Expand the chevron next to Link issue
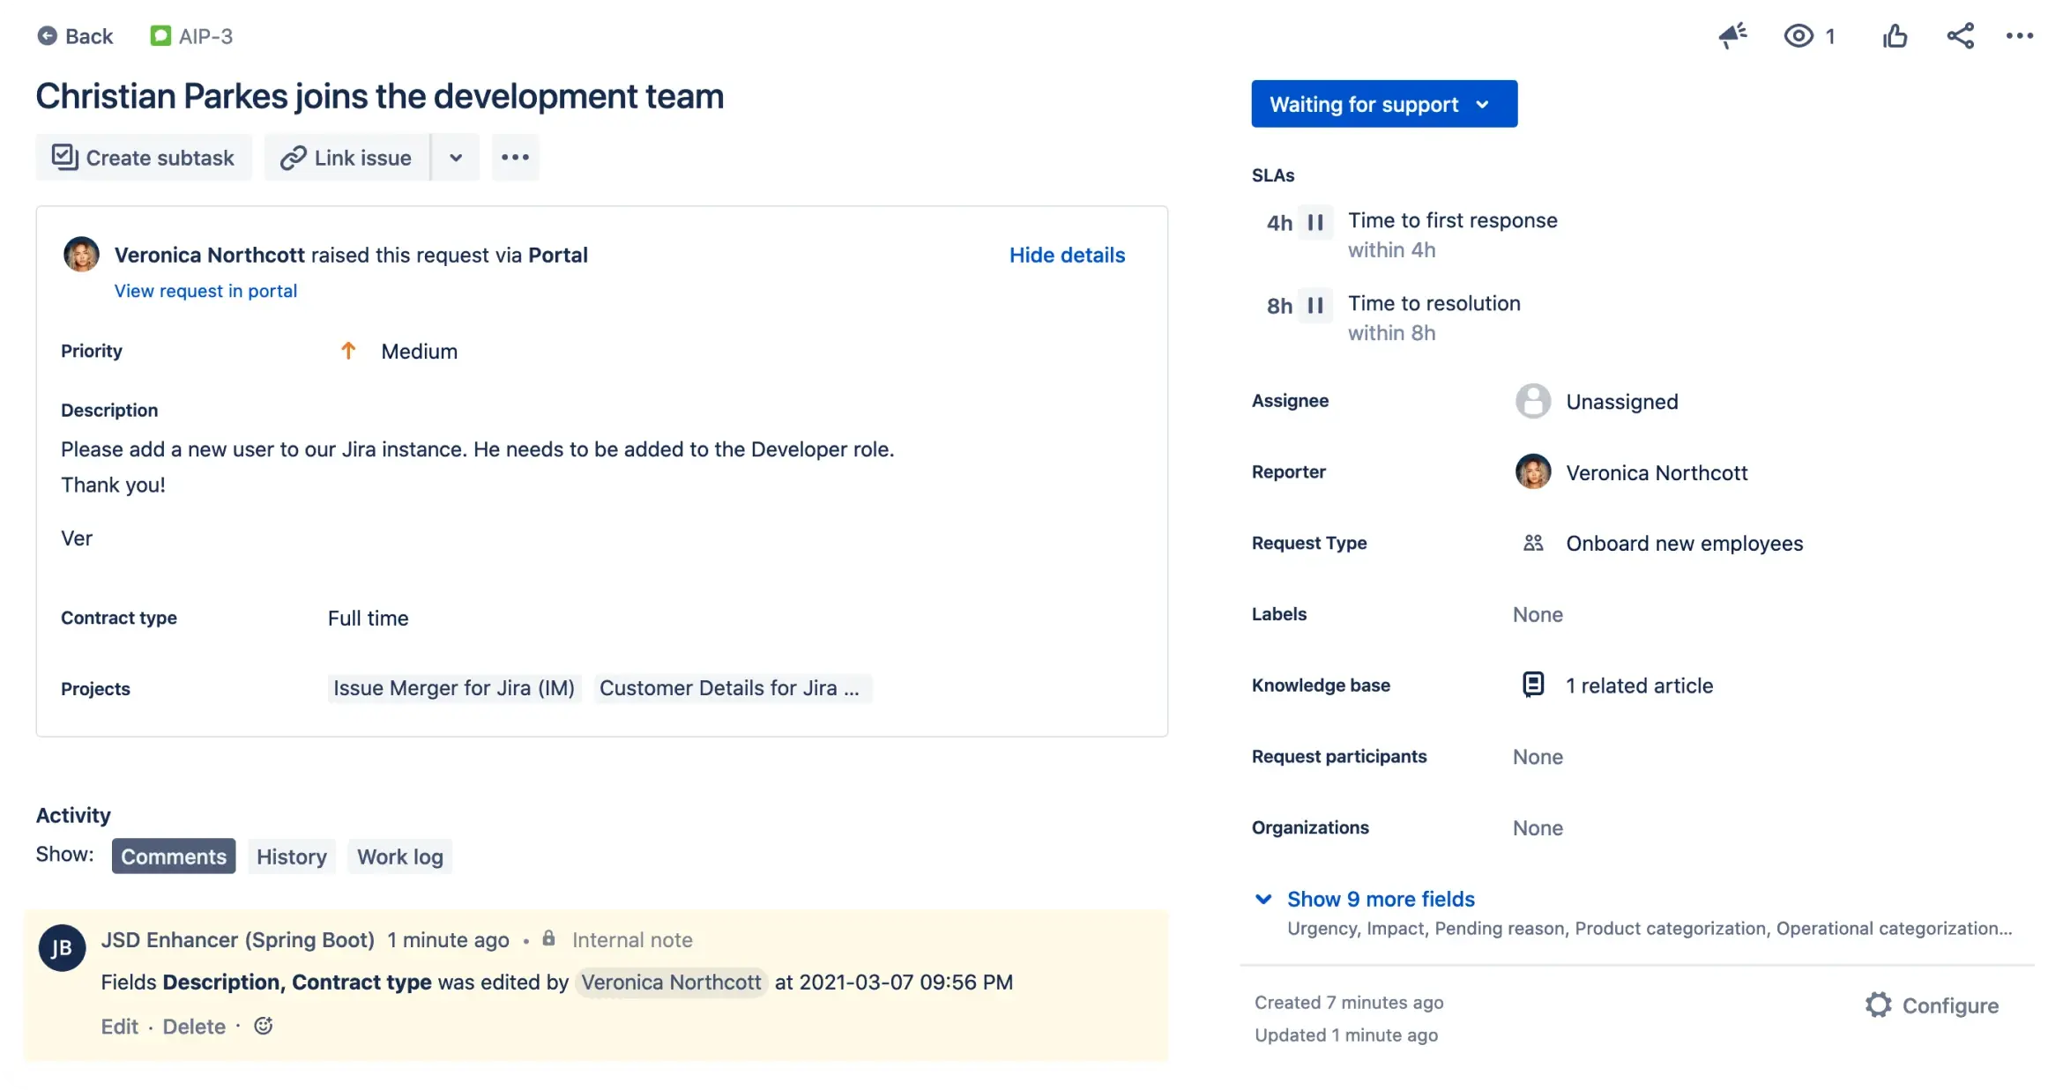The width and height of the screenshot is (2063, 1090). [x=455, y=157]
